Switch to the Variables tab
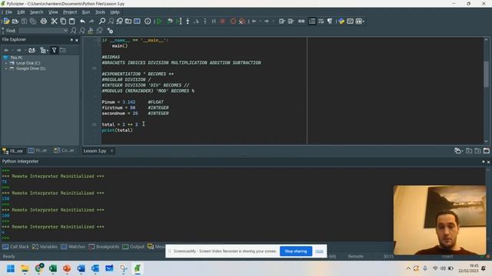492x276 pixels. pyautogui.click(x=45, y=247)
